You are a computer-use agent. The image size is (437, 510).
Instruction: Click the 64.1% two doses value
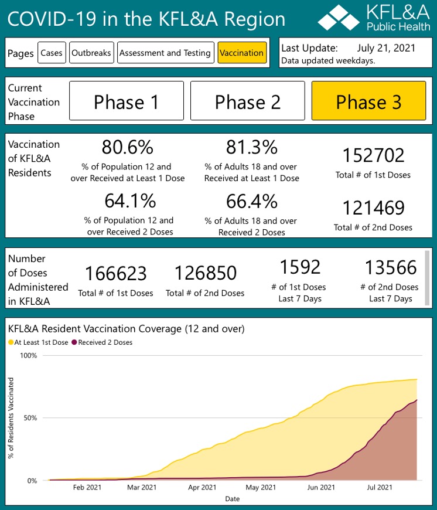[x=130, y=200]
